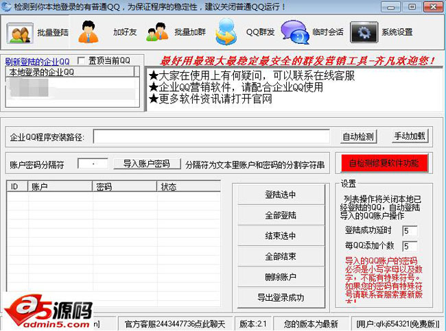
Task: Click the 导入账户密码 button
Action: pyautogui.click(x=146, y=164)
